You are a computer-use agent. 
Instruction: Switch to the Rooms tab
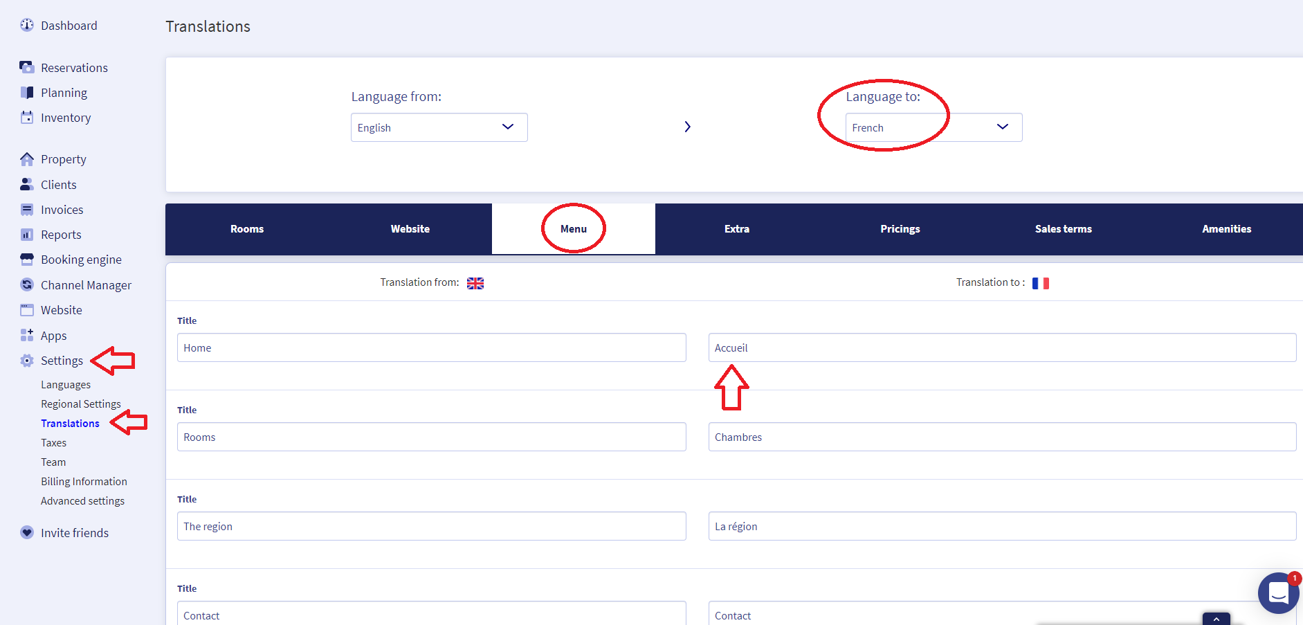[247, 229]
